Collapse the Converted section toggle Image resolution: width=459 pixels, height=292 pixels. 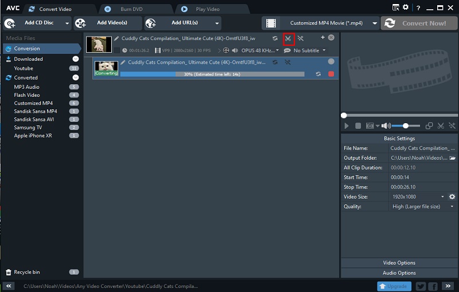[x=76, y=77]
